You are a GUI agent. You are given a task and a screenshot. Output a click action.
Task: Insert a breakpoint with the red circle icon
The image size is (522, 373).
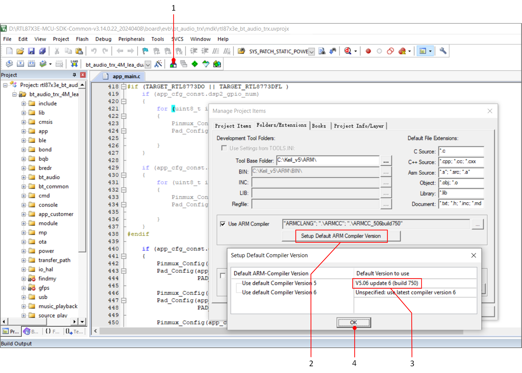[x=368, y=51]
